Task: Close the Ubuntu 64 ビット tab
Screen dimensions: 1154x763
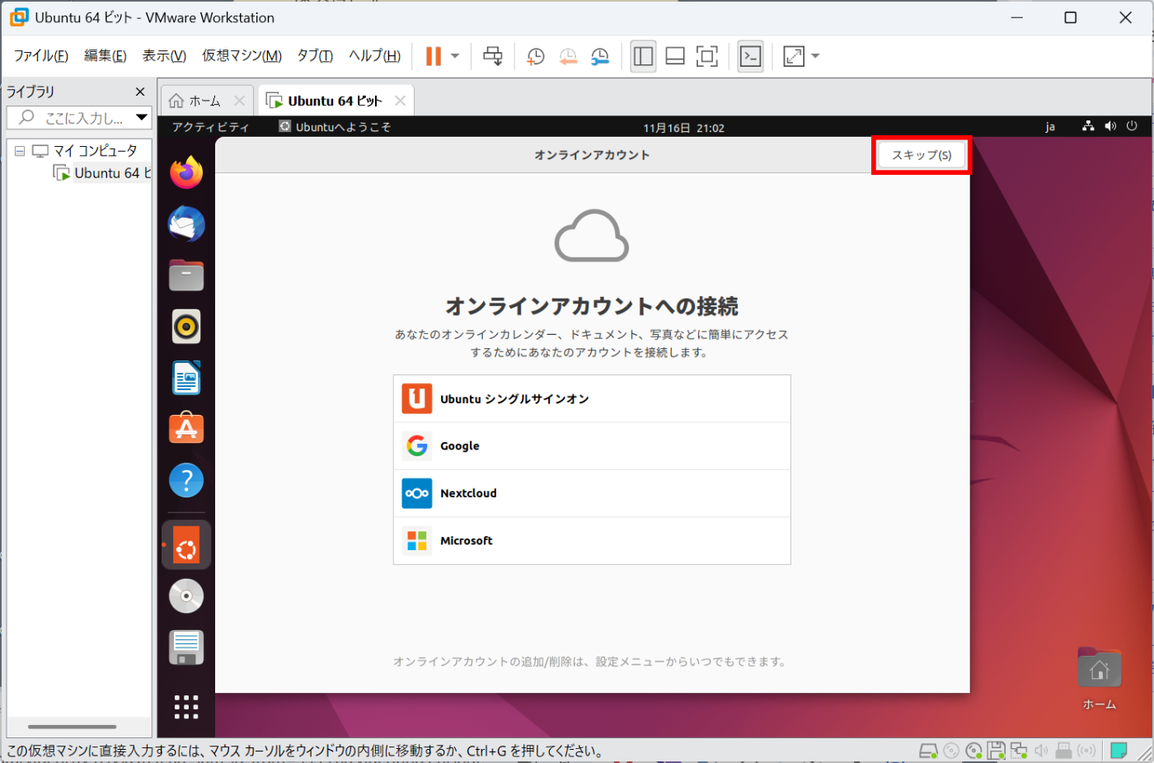Action: [x=400, y=101]
